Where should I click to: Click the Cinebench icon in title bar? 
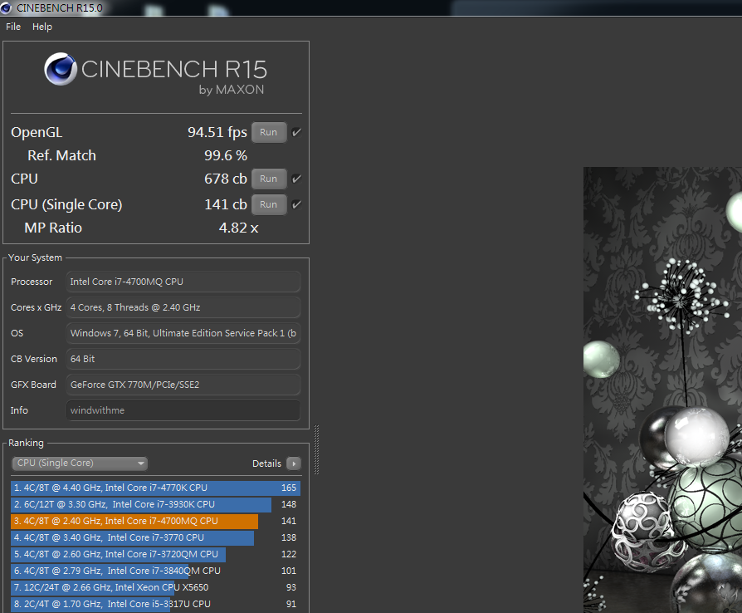tap(6, 7)
